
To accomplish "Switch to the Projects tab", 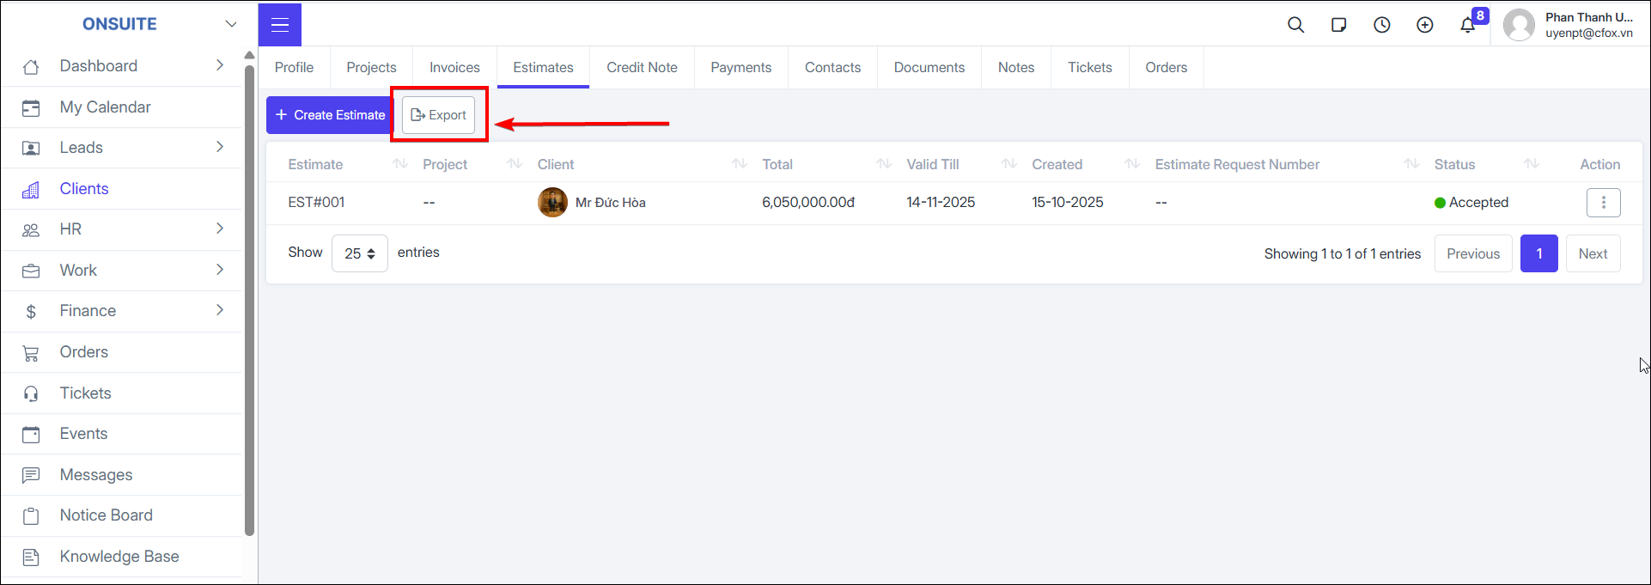I will 371,67.
